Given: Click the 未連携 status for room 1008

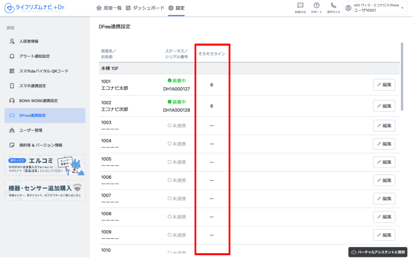Looking at the screenshot, I should (x=177, y=217).
